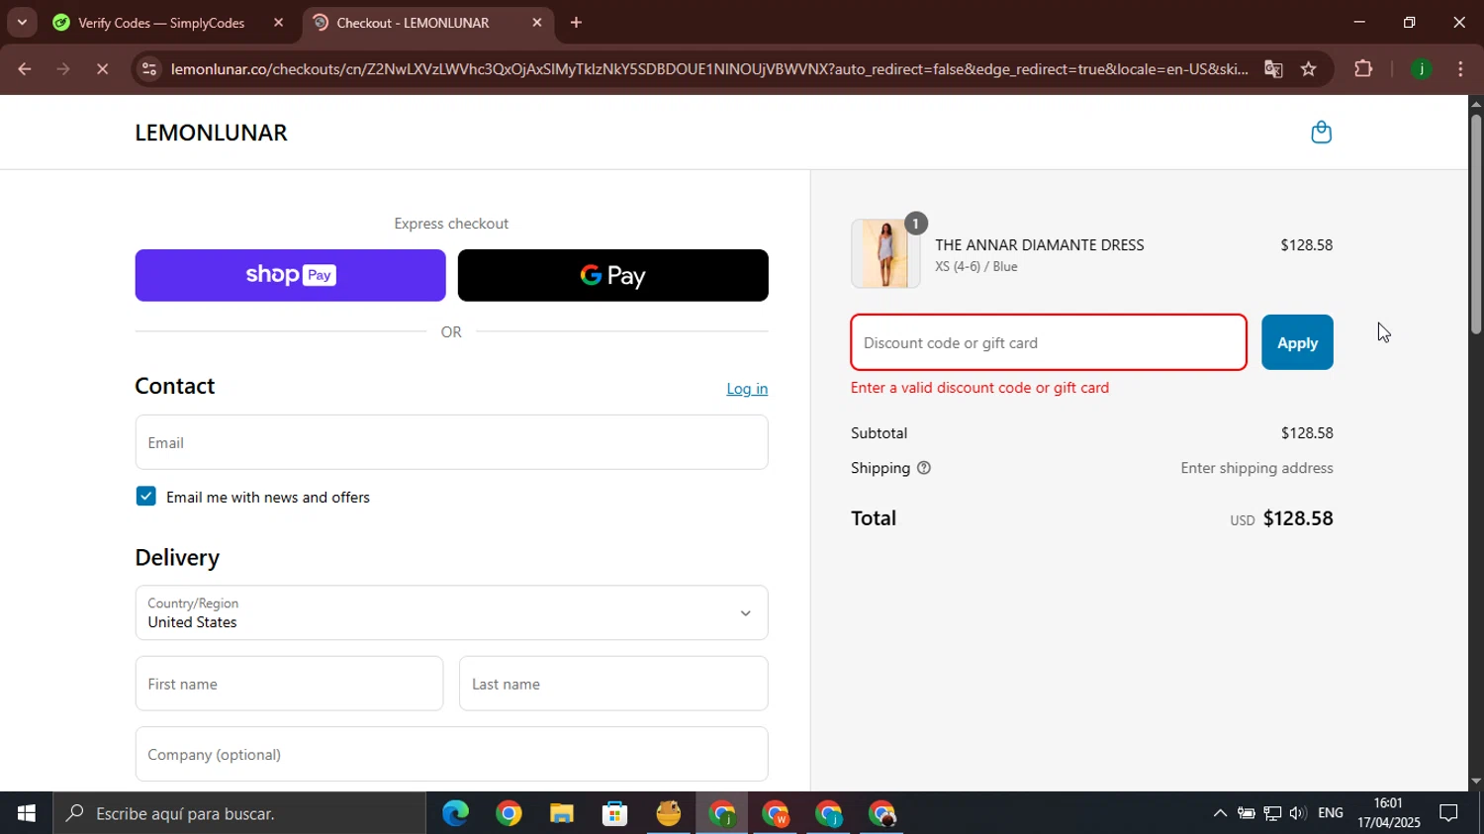
Task: Click the Discount code or gift card field
Action: [x=1049, y=342]
